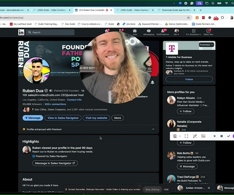
Task: Hide the screen sharing bar
Action: (x=166, y=189)
